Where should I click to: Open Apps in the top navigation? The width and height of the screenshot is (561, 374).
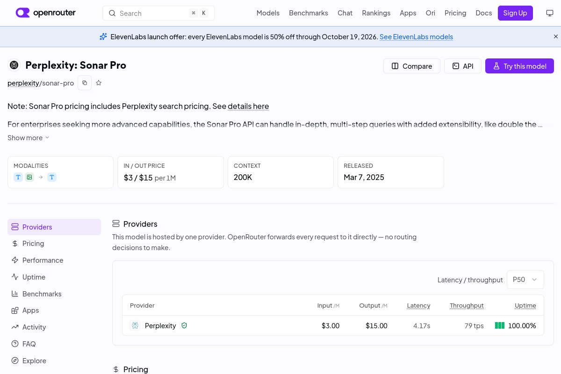408,13
